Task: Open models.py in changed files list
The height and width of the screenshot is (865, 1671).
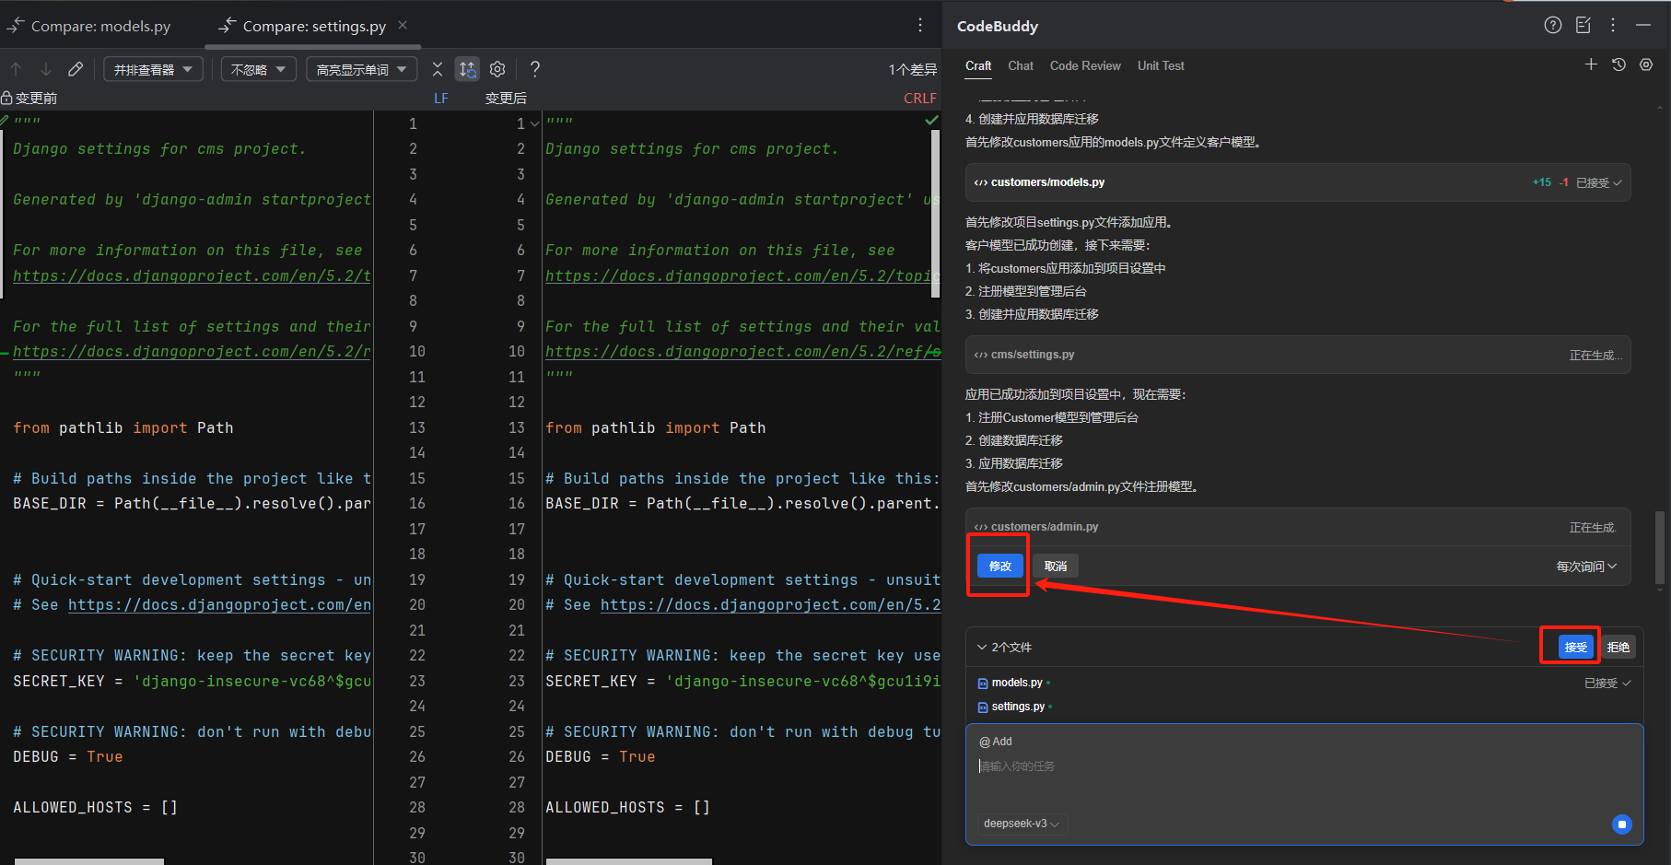Action: tap(1017, 683)
